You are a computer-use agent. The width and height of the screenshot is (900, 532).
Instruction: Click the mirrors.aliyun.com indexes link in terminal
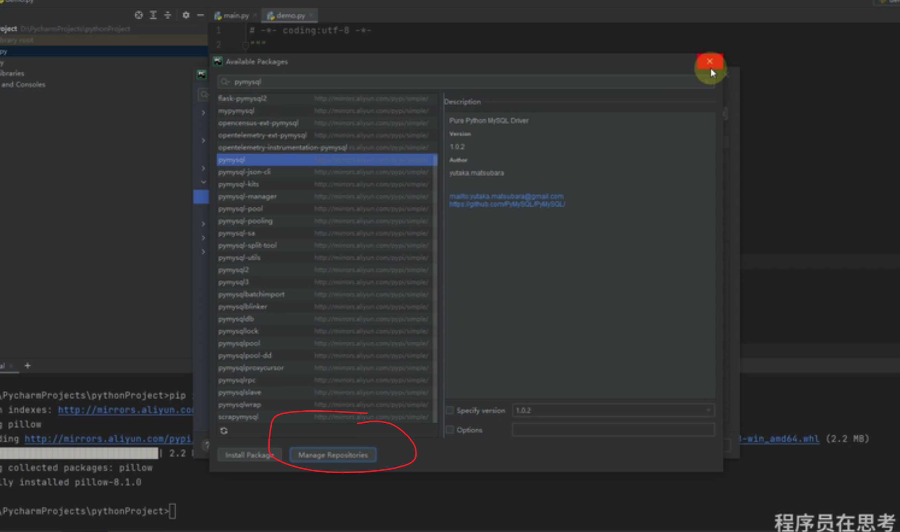pos(125,410)
